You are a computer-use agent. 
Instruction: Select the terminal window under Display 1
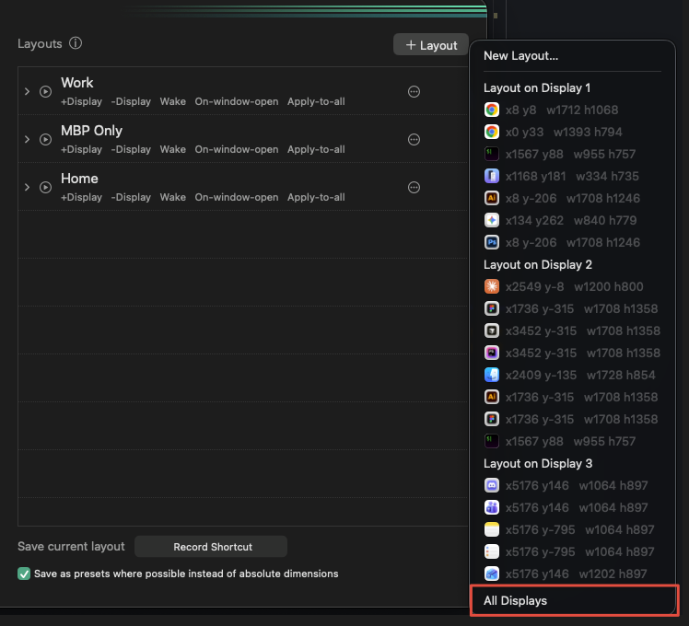coord(572,154)
